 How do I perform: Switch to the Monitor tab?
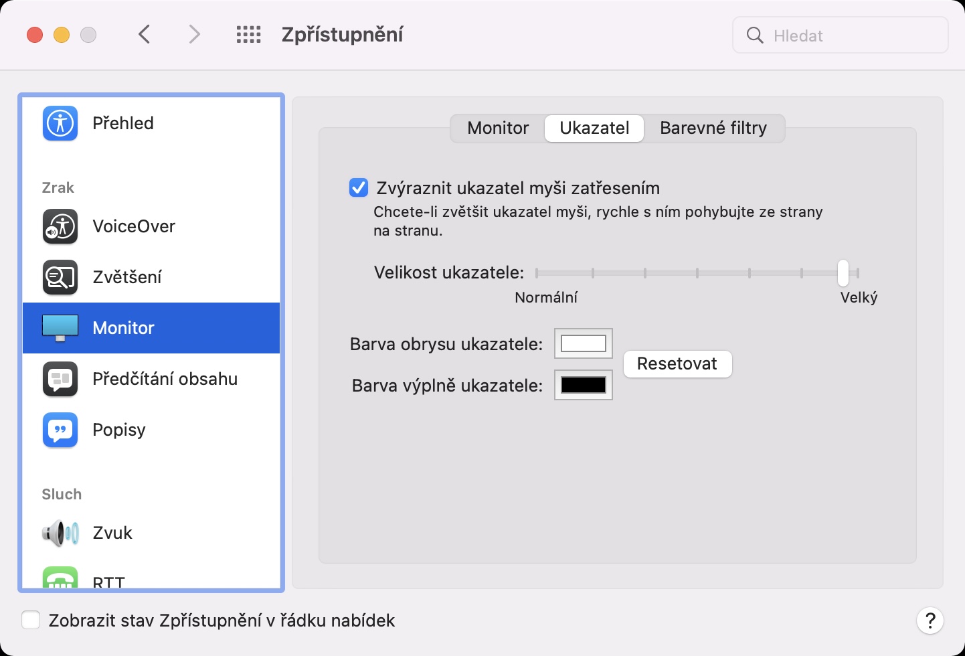click(498, 128)
